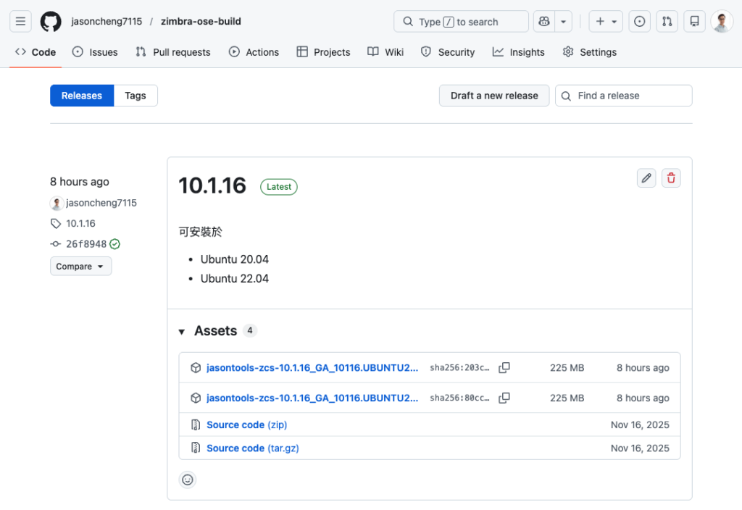Open the Projects tab
The width and height of the screenshot is (742, 510).
click(323, 52)
